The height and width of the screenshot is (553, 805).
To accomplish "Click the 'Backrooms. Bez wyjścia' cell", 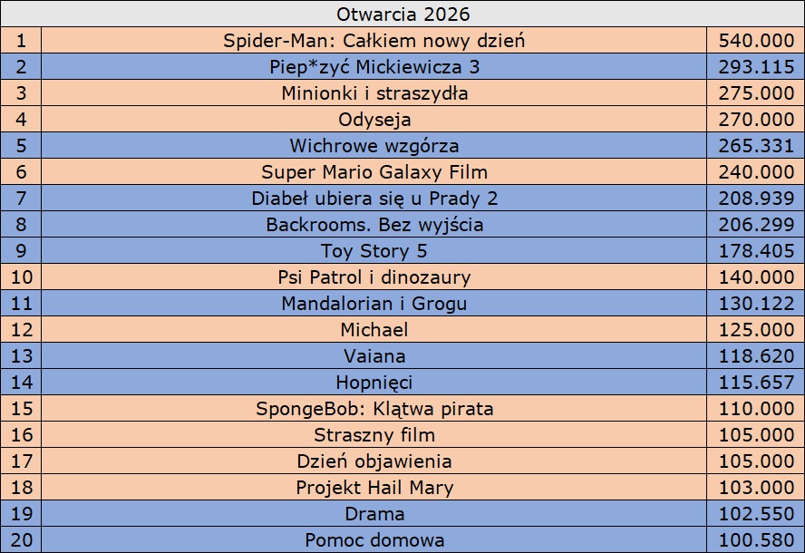I will point(373,225).
